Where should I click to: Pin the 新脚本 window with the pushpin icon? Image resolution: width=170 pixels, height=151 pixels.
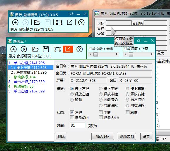pos(139,41)
